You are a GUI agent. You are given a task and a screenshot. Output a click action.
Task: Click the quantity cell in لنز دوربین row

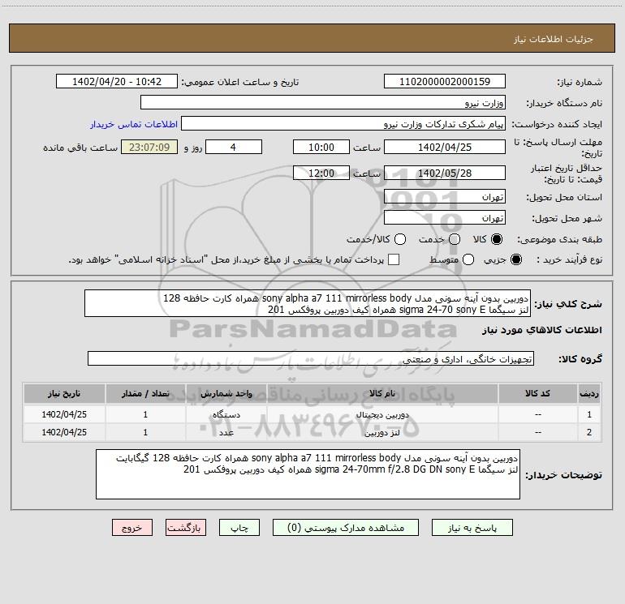pos(145,432)
